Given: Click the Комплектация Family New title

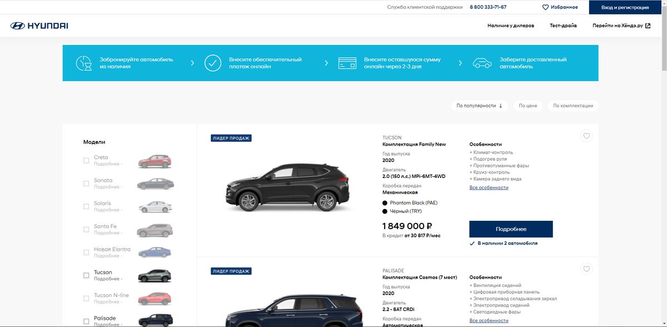Looking at the screenshot, I should pos(414,145).
